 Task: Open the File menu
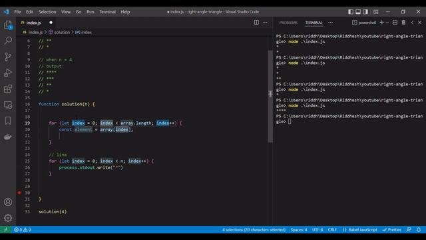pos(17,12)
